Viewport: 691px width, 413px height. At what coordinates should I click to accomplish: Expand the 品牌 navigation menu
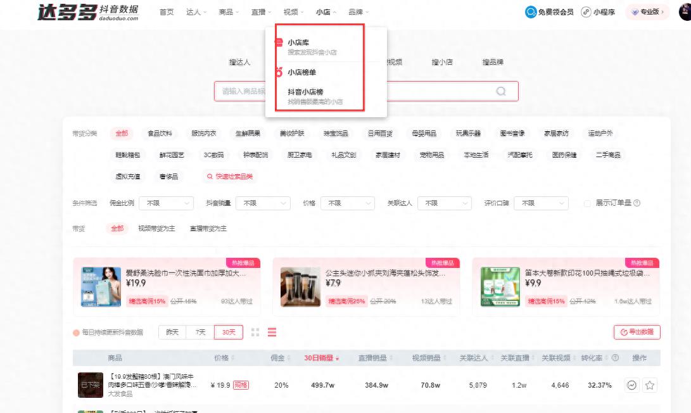(358, 12)
